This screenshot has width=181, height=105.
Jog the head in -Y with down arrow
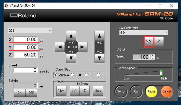71,58
